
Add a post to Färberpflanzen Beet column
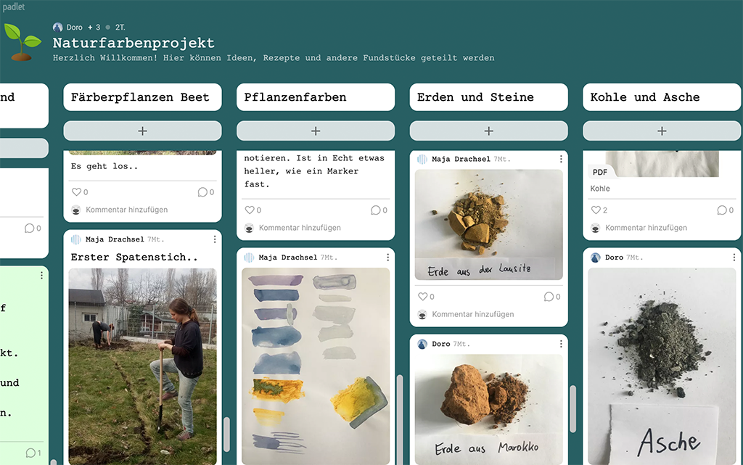(142, 131)
